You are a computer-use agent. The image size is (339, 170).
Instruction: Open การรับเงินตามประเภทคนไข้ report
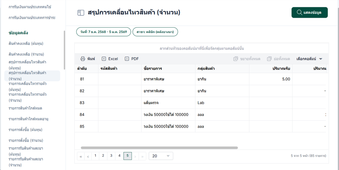[x=30, y=7]
